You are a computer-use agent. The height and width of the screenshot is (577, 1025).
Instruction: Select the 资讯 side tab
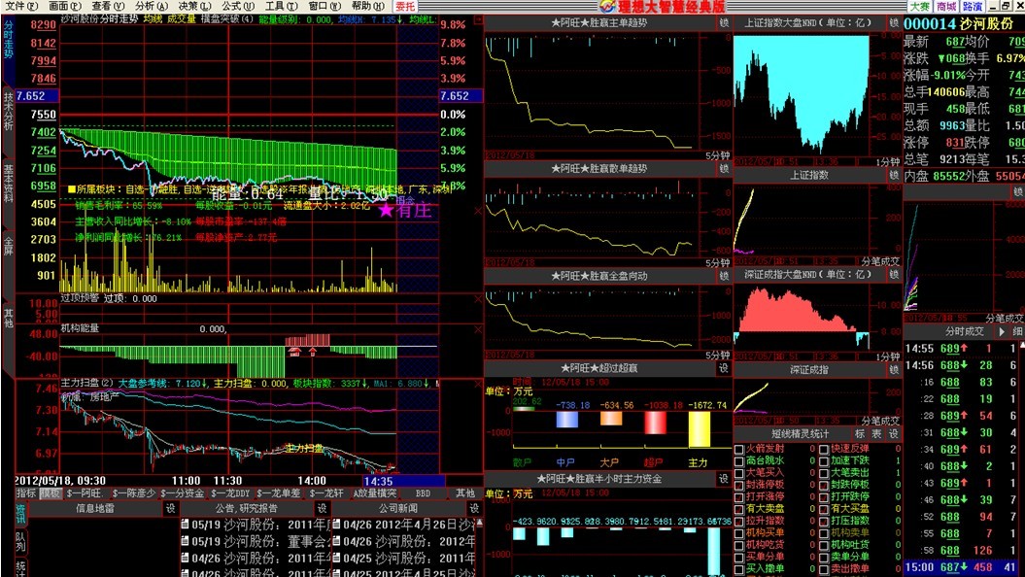(x=21, y=514)
